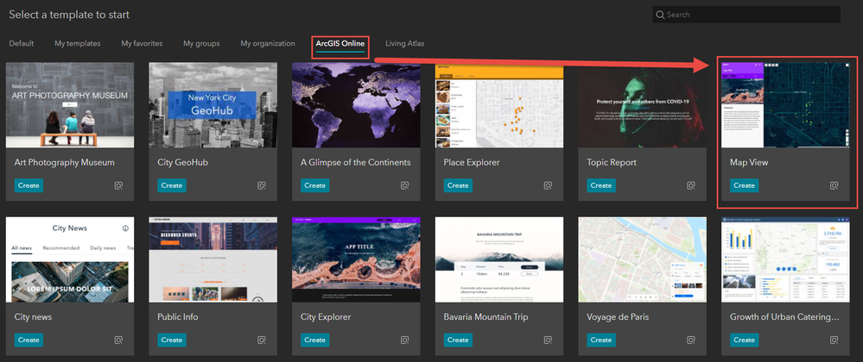Switch to My templates tab
The image size is (863, 362).
[x=78, y=43]
